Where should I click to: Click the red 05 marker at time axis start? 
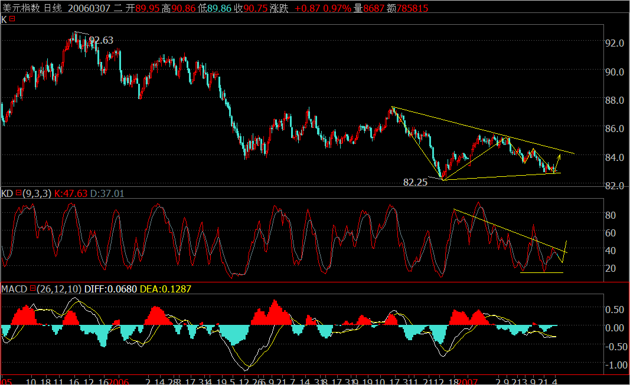[6, 381]
